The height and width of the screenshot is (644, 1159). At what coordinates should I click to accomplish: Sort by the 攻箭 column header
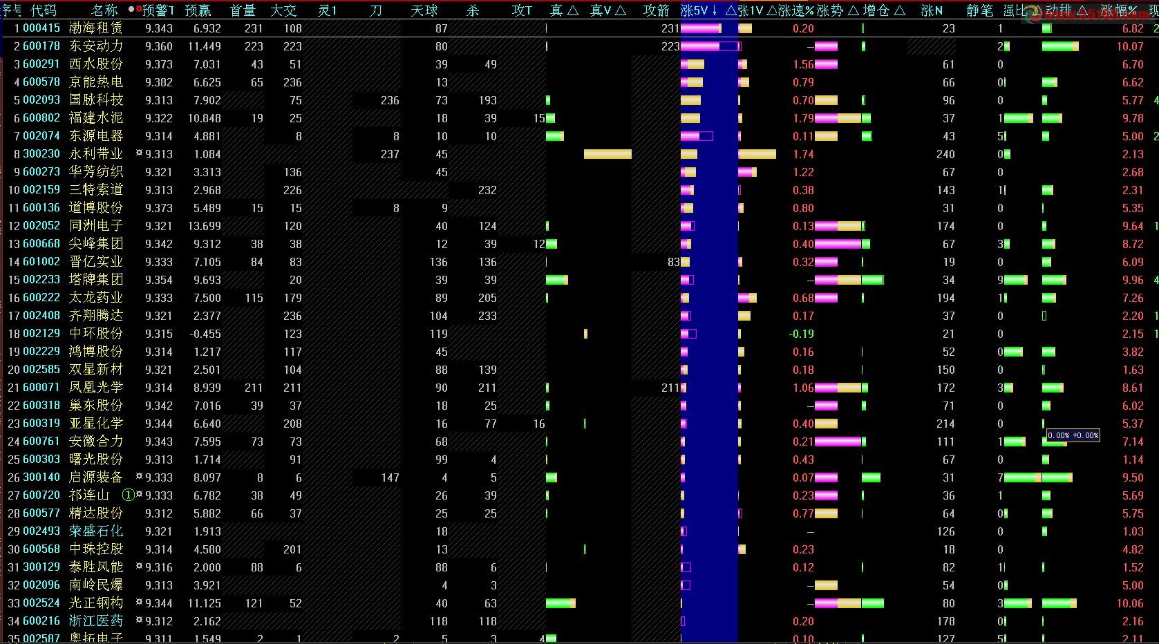coord(656,10)
